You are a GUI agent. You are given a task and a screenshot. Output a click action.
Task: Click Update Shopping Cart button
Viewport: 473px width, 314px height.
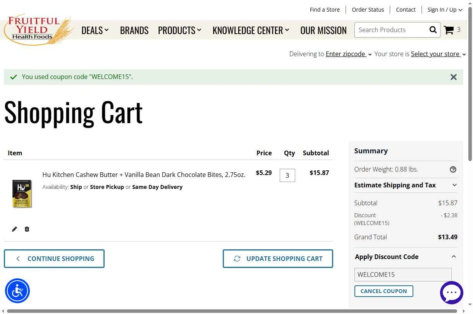click(x=278, y=259)
